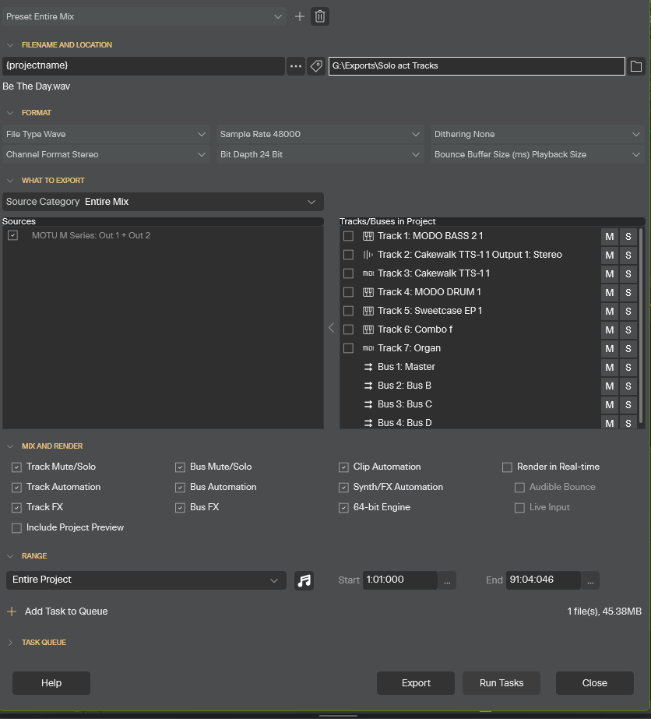The image size is (651, 719).
Task: Open the File Type Wave dropdown
Action: [106, 134]
